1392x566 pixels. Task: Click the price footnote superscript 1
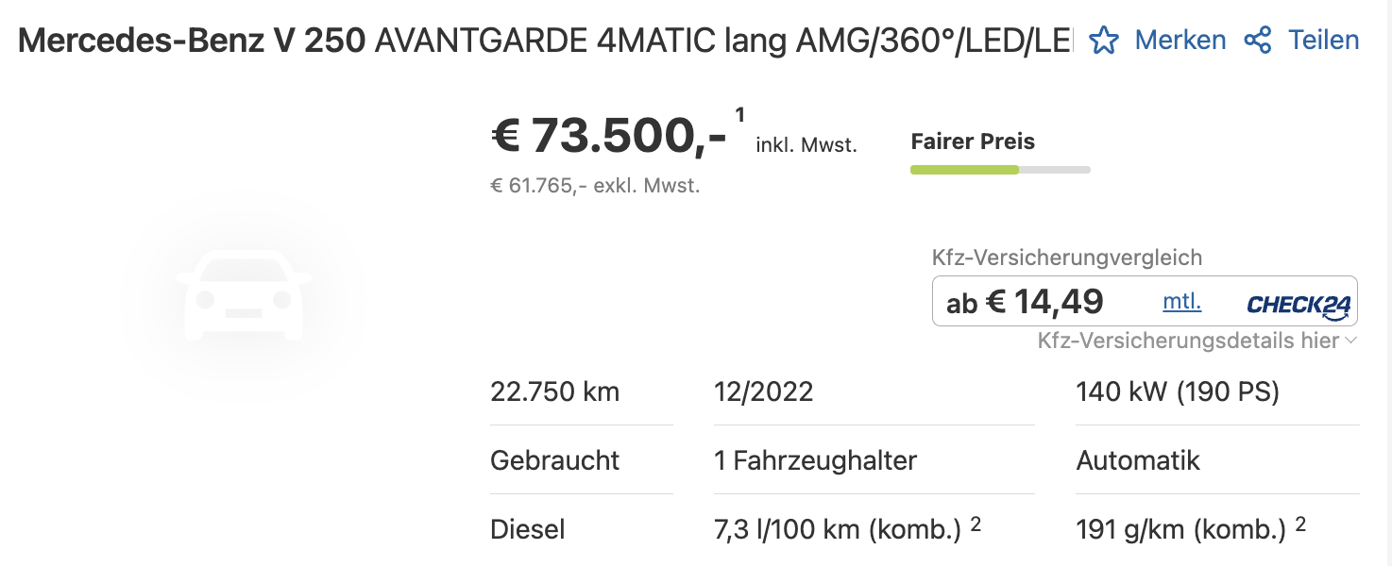click(739, 115)
